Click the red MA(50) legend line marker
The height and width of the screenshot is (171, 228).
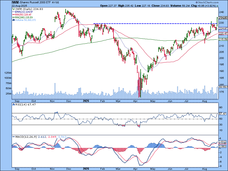click(13, 14)
